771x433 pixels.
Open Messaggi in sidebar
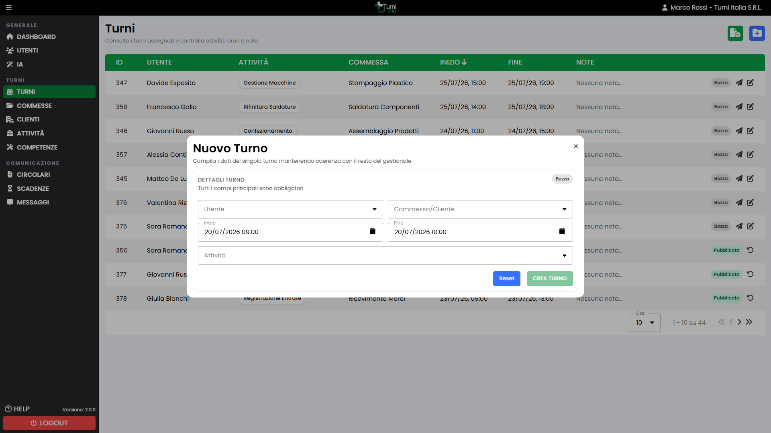point(49,202)
